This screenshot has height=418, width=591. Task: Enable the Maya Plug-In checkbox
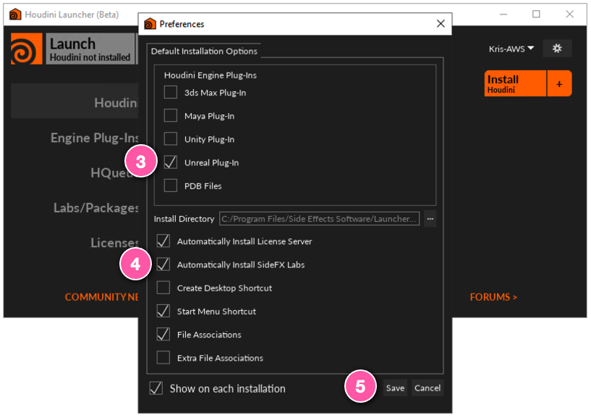171,115
